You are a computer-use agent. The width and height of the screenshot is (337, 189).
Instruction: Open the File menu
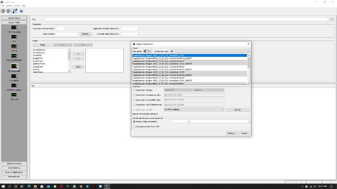pos(2,6)
